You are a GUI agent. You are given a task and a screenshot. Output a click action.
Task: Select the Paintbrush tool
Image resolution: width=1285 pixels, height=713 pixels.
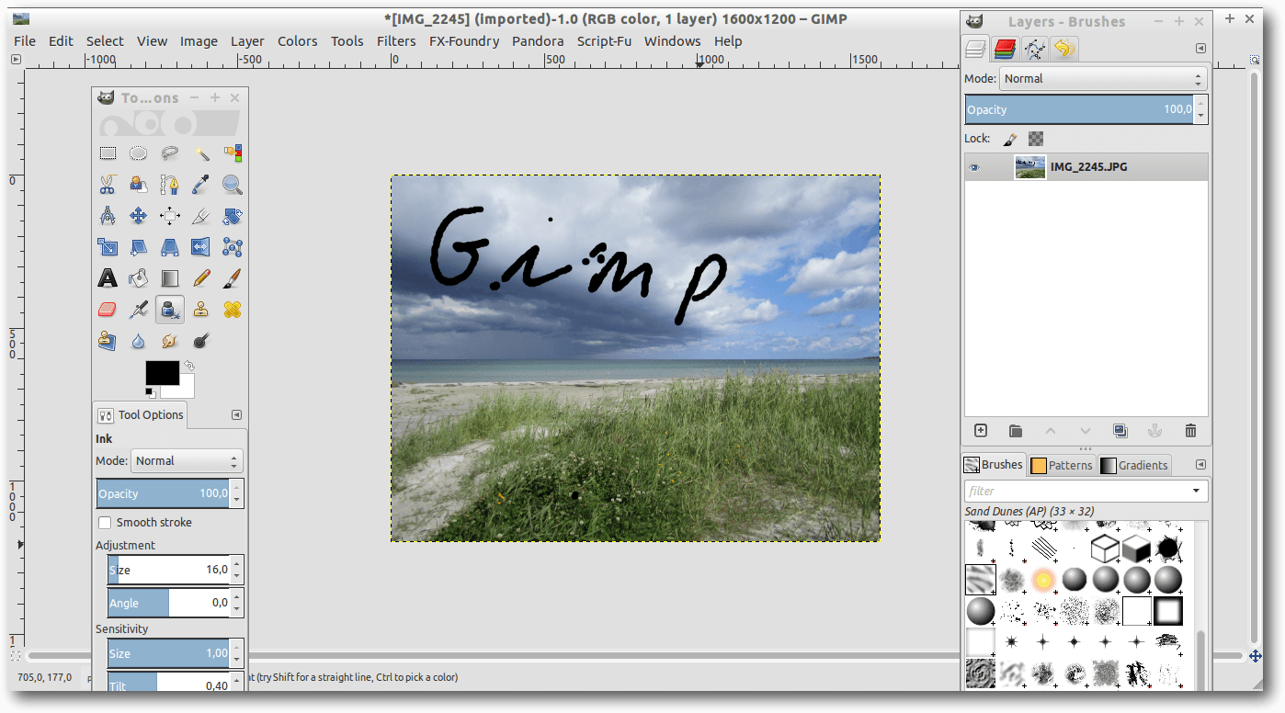click(233, 277)
